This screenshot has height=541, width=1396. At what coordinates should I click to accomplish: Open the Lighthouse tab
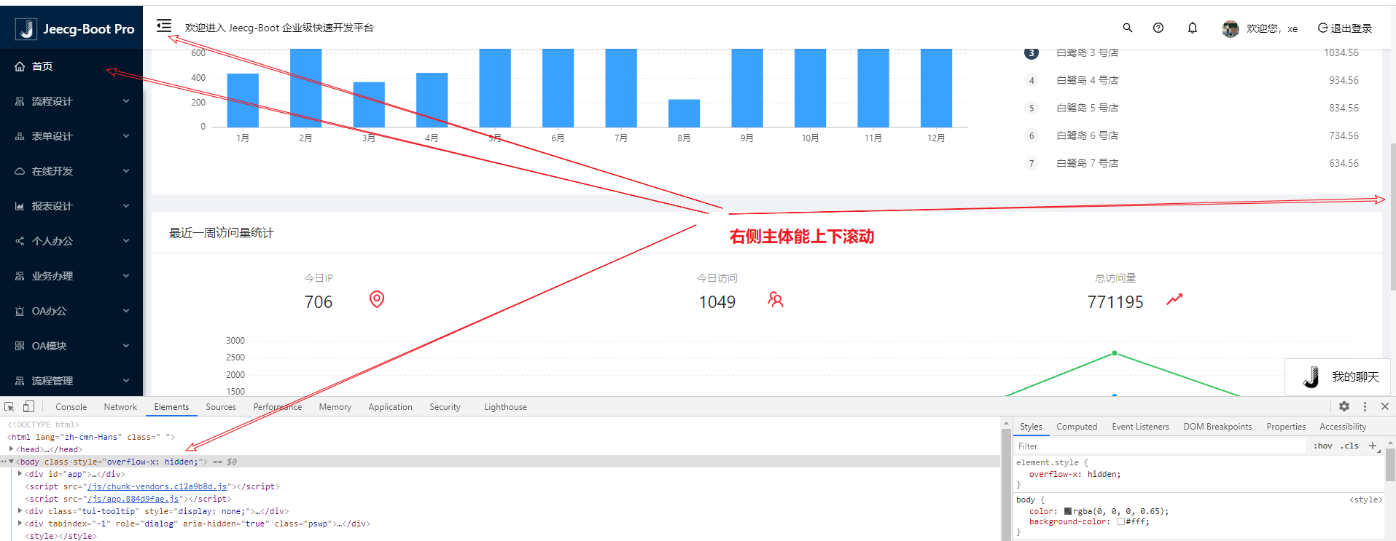click(x=505, y=407)
